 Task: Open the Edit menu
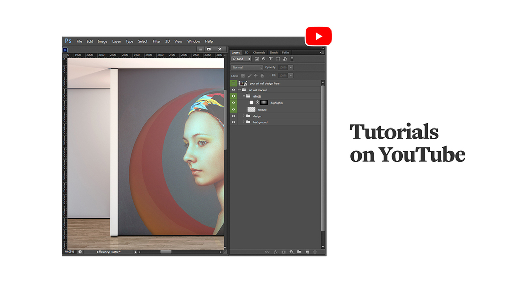point(89,41)
